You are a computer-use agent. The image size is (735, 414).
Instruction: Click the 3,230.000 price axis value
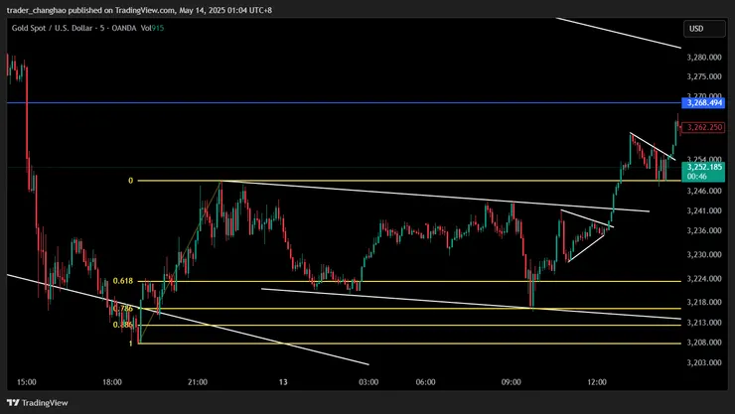(704, 255)
